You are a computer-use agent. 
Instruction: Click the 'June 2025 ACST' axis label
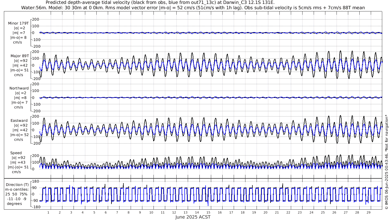193,217
